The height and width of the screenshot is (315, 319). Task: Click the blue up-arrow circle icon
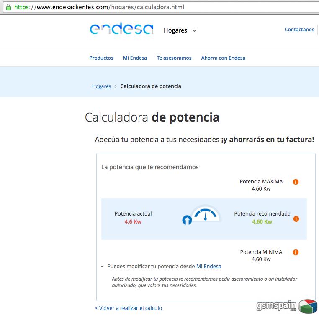click(187, 220)
